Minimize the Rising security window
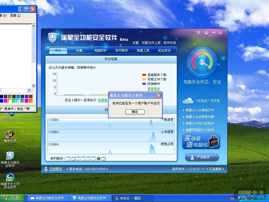 point(214,32)
